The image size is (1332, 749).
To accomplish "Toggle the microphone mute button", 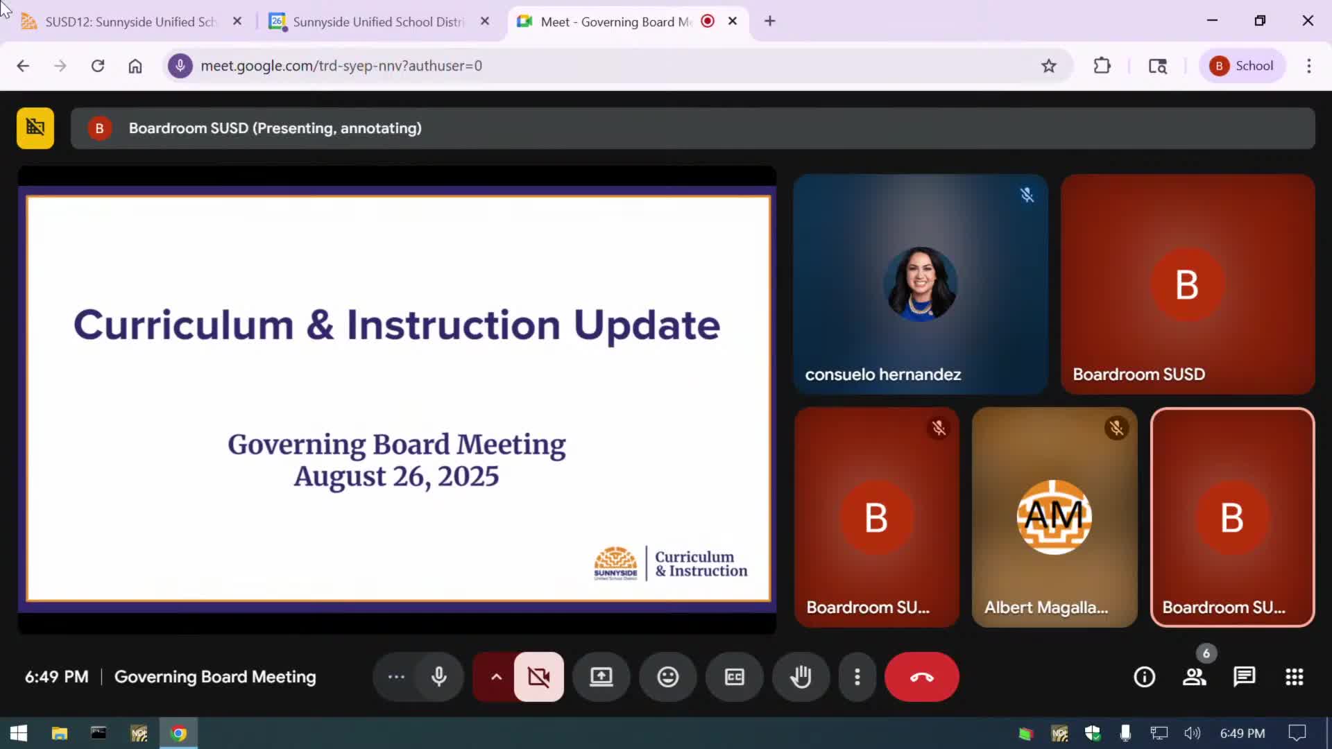I will (x=439, y=677).
